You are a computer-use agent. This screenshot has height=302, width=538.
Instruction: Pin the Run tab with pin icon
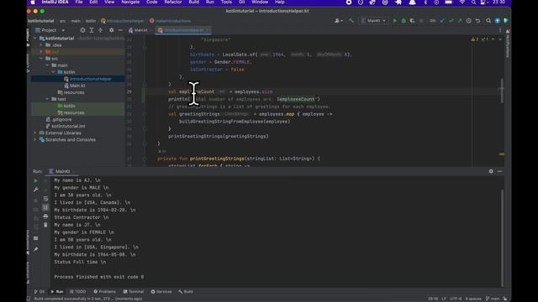click(x=35, y=249)
